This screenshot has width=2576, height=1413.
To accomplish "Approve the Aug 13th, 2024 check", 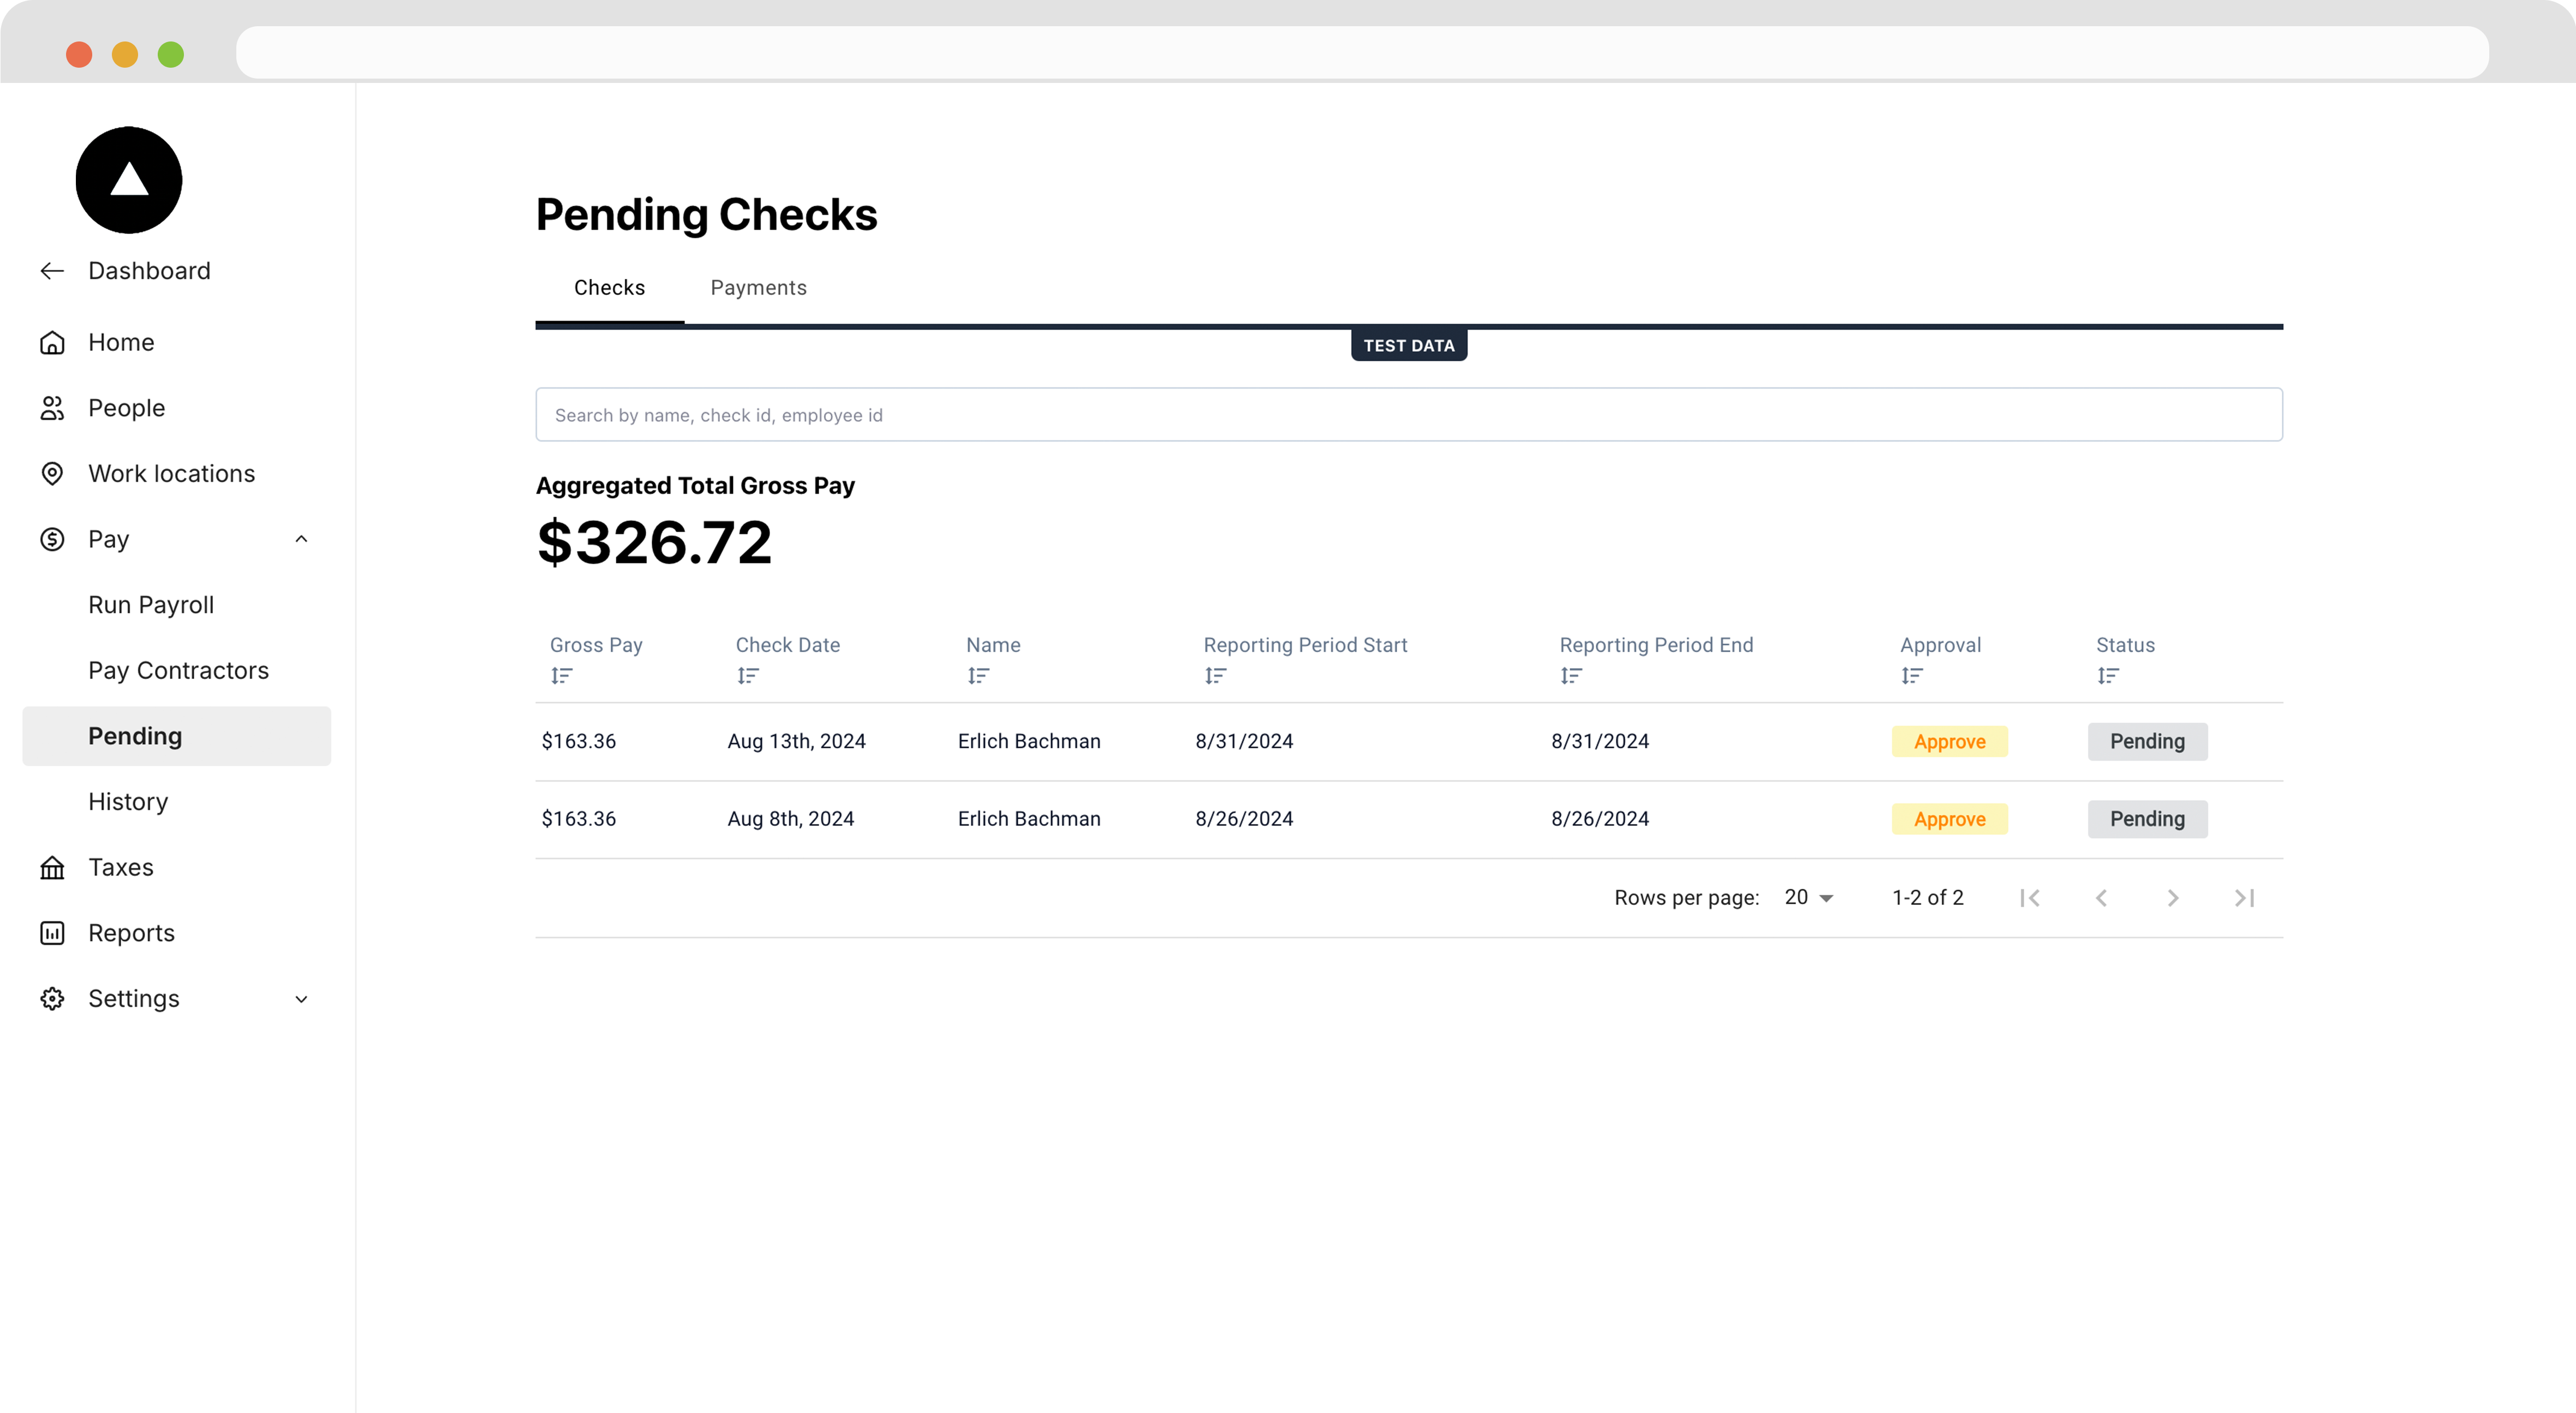I will (1950, 742).
